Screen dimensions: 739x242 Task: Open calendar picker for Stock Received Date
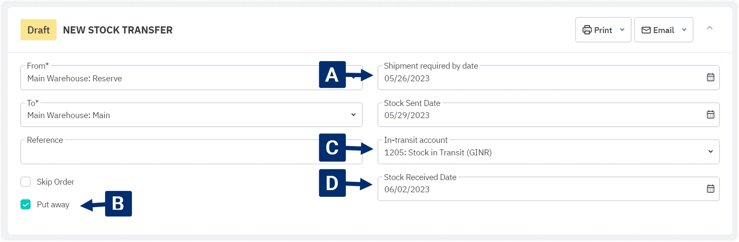(x=710, y=189)
